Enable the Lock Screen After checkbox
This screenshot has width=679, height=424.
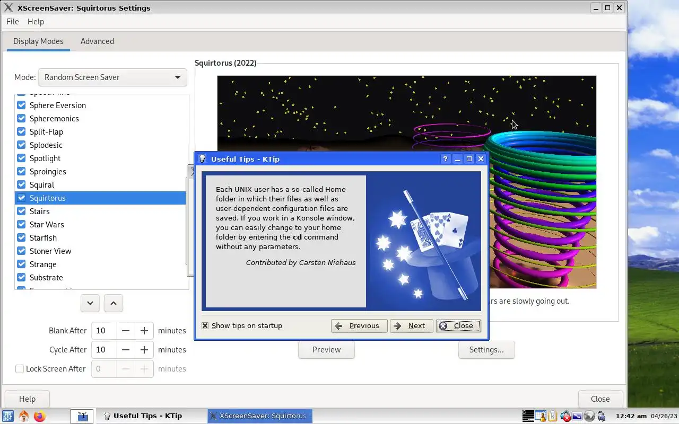tap(20, 369)
